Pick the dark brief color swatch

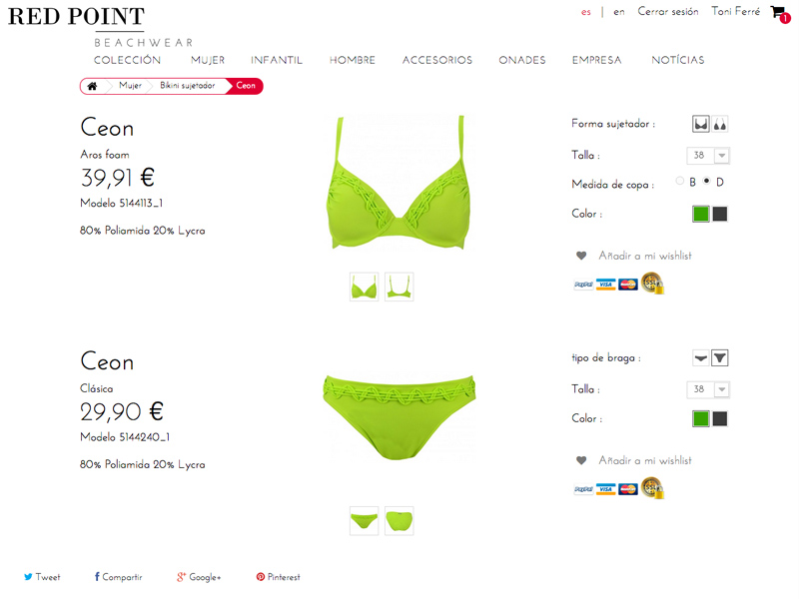tap(719, 418)
